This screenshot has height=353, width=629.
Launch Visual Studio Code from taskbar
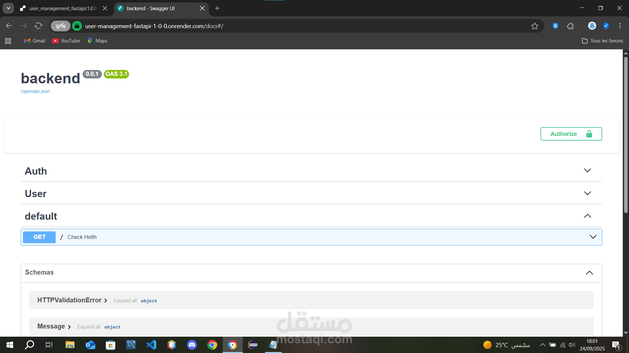point(151,345)
